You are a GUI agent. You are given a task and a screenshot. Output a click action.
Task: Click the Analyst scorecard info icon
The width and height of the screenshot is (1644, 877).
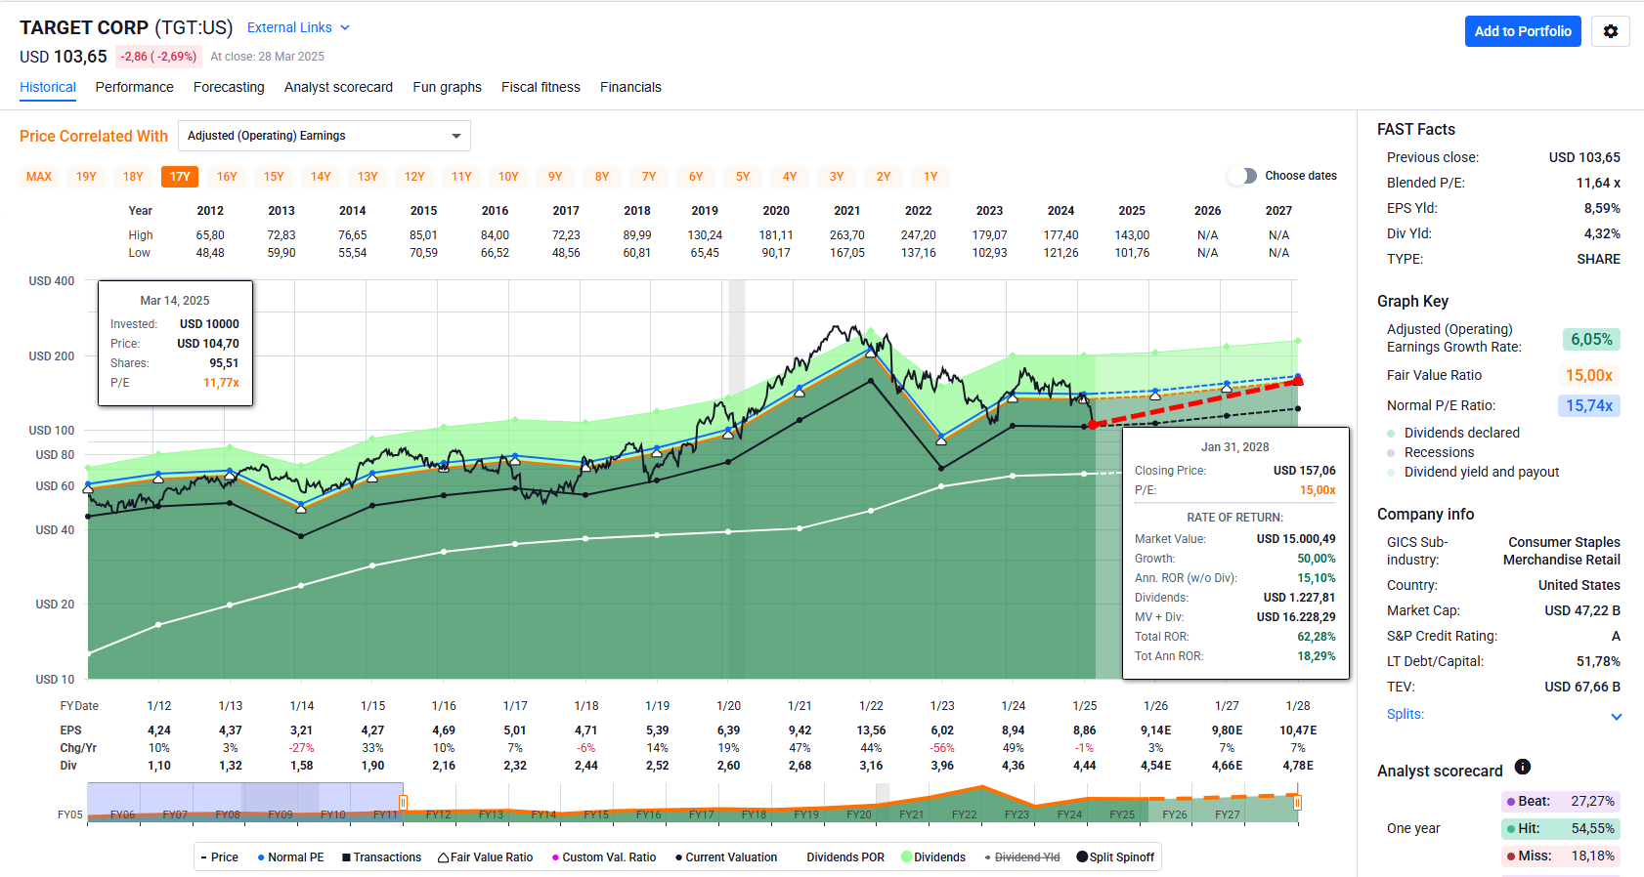[1522, 768]
